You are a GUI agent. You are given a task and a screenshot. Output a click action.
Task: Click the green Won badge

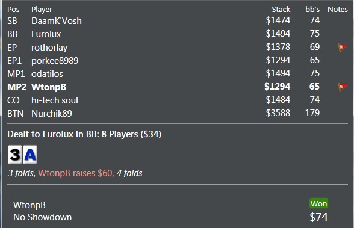[x=318, y=203]
